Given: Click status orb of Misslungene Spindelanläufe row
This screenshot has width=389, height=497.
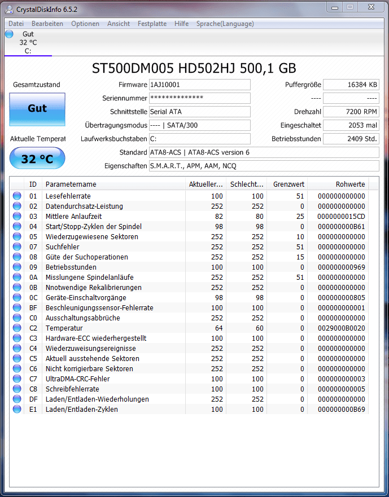Looking at the screenshot, I should click(x=17, y=277).
